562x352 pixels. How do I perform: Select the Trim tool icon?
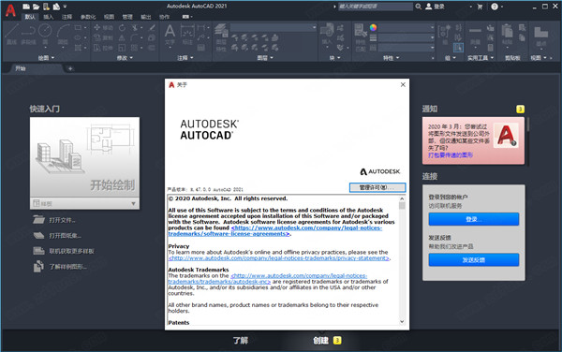click(x=135, y=27)
